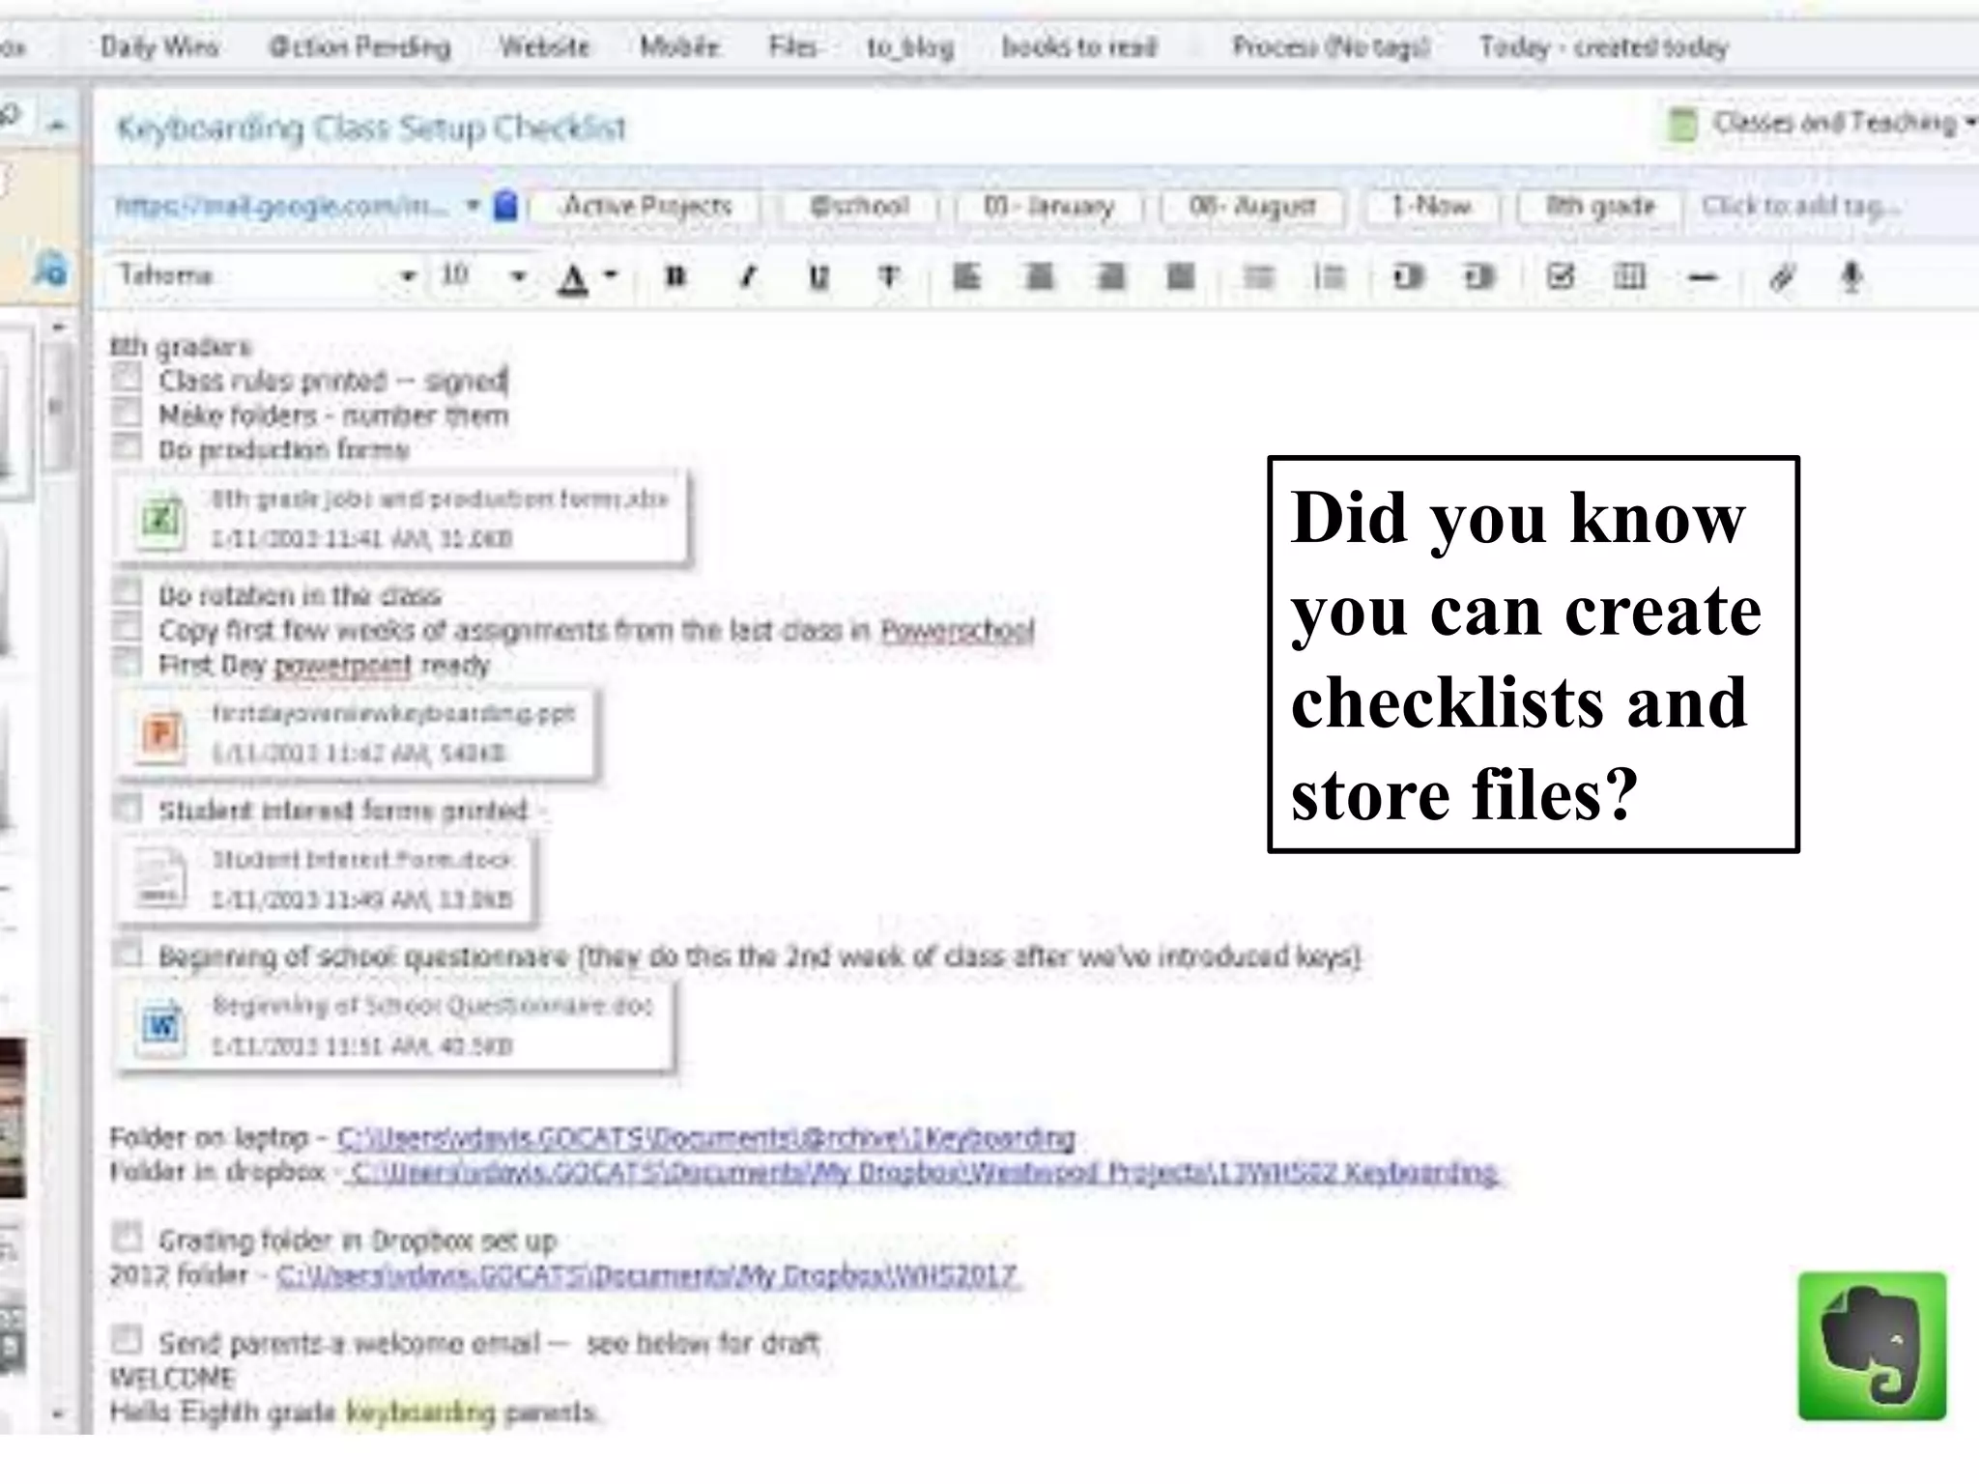Select the to_blog shortcut
Image resolution: width=1979 pixels, height=1484 pixels.
[910, 47]
